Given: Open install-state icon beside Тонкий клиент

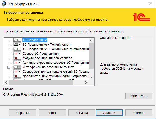Looking at the screenshot, I should point(17,44).
